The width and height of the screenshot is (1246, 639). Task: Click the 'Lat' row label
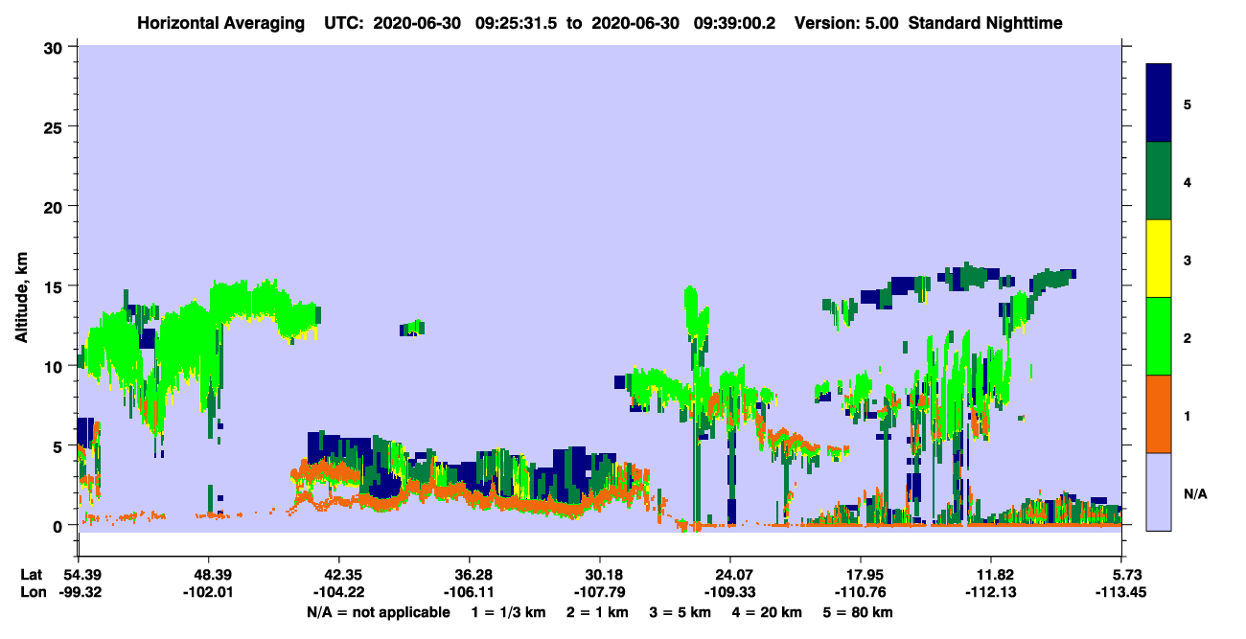[x=31, y=575]
